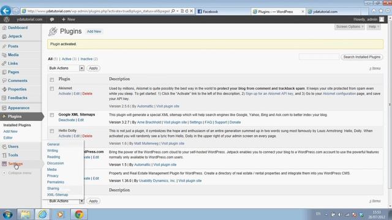Choose XML-Sitemap in Settings flyout menu

coord(58,195)
